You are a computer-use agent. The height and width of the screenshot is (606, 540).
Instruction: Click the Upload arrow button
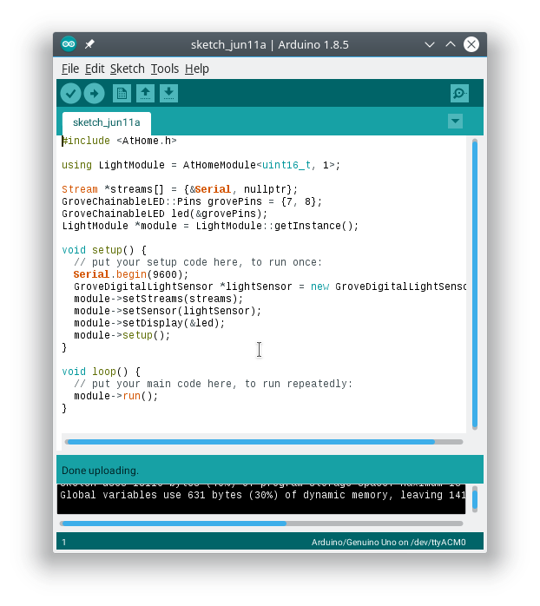[95, 94]
